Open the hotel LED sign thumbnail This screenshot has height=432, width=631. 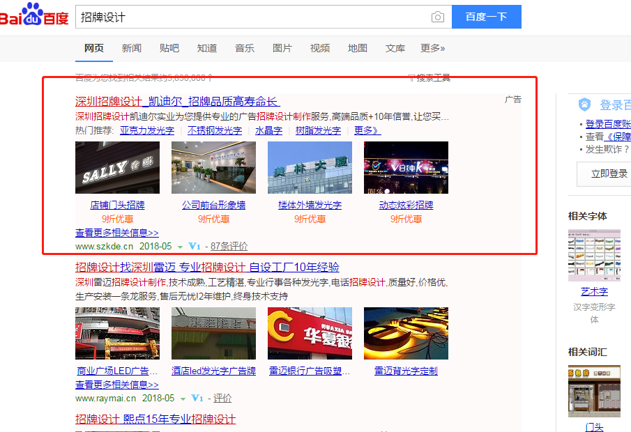pyautogui.click(x=213, y=334)
